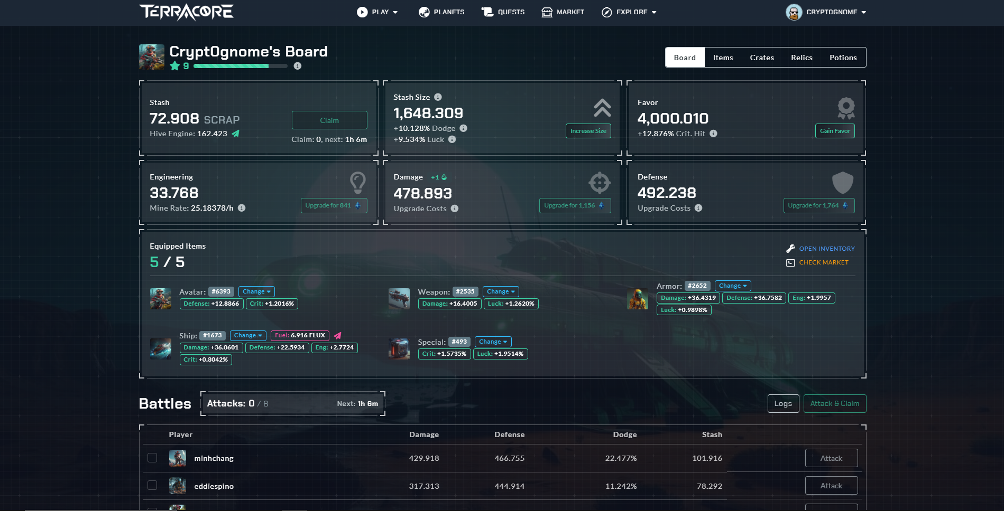Switch to the Items tab
This screenshot has width=1004, height=511.
[723, 58]
